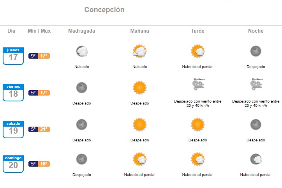
Task: Click Friday night wind icon
Action: tap(256, 85)
